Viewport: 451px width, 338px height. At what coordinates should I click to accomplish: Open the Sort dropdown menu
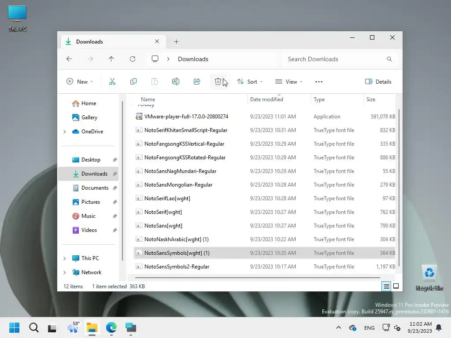point(250,81)
